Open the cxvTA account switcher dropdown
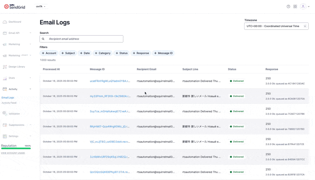The image size is (315, 180). pyautogui.click(x=41, y=7)
